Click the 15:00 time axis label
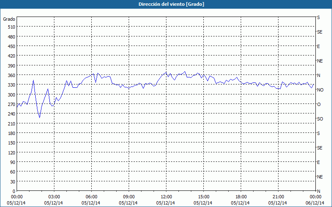 coord(203,197)
